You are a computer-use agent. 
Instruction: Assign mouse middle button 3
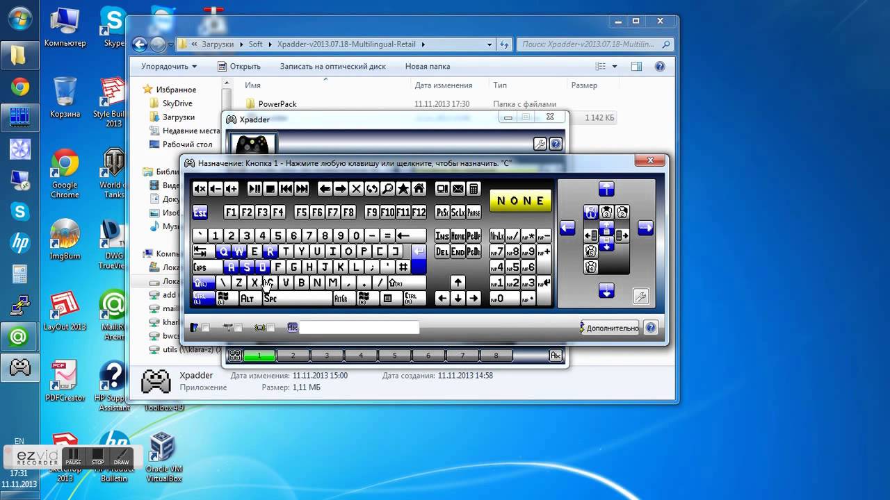tap(607, 212)
